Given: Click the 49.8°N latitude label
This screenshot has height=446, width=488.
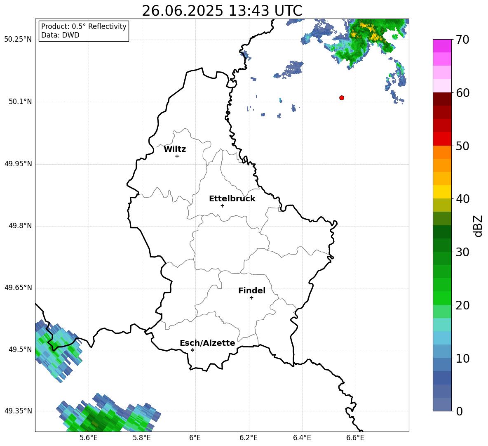Looking at the screenshot, I should click(20, 226).
